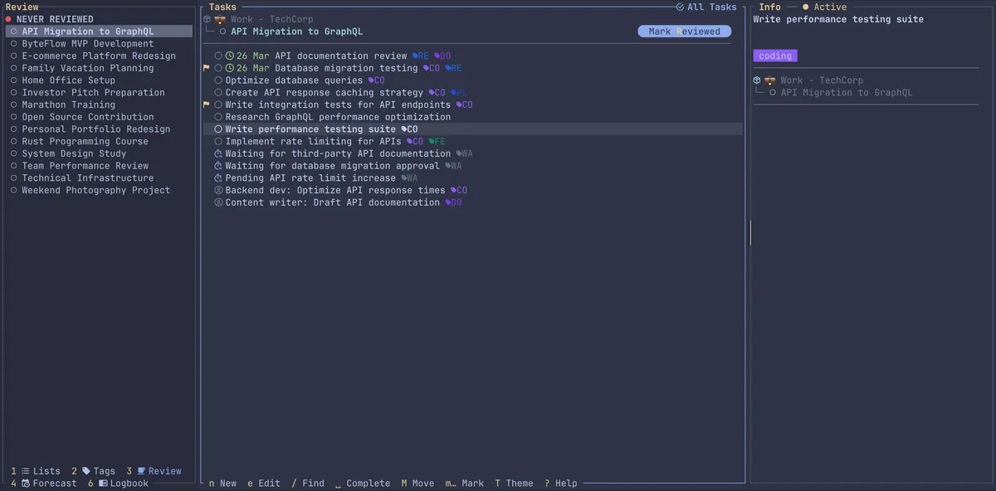Tick the Write performance testing suite circle
This screenshot has height=491, width=996.
point(218,129)
